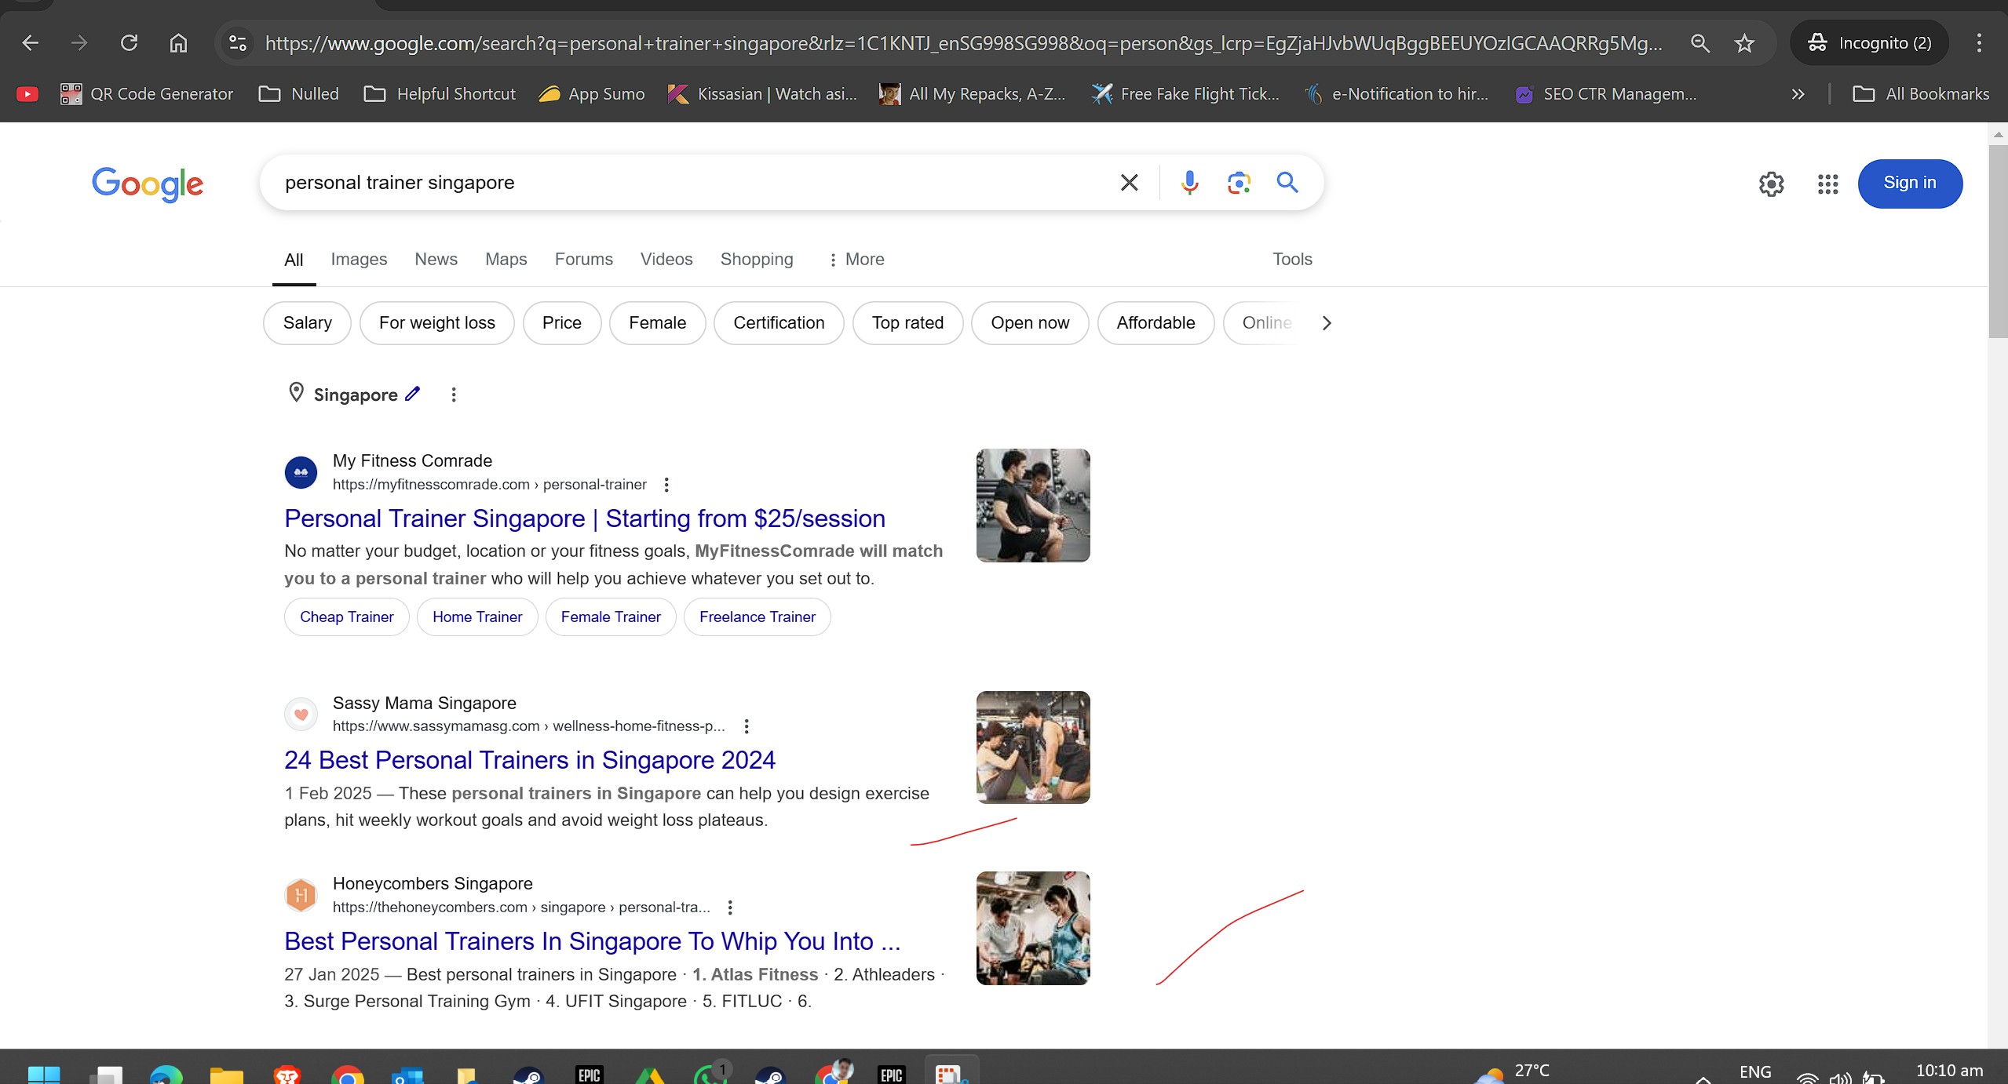Expand the Nulled bookmarks folder
The width and height of the screenshot is (2008, 1084).
coord(299,94)
